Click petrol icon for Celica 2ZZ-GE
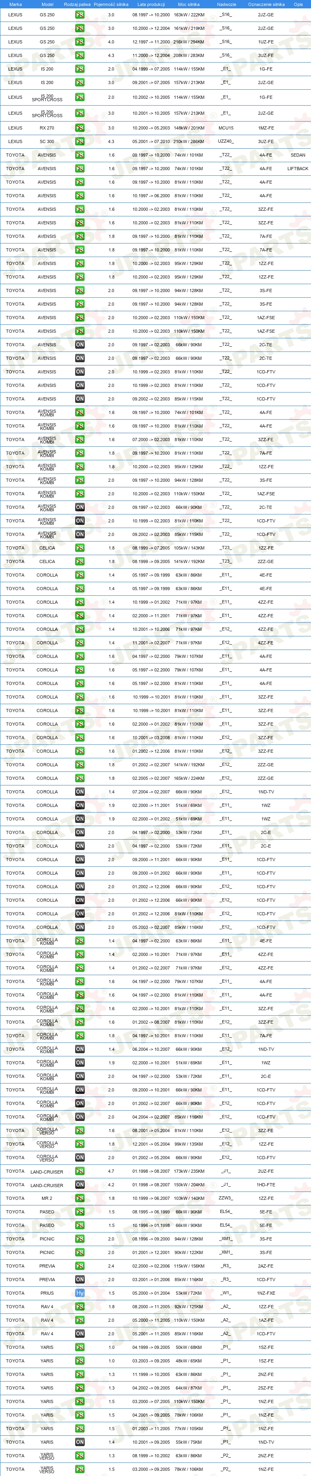 [x=80, y=561]
